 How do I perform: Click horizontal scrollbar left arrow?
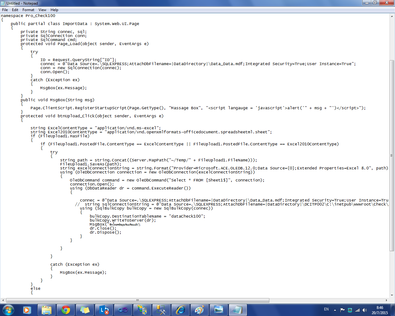pos(3,300)
